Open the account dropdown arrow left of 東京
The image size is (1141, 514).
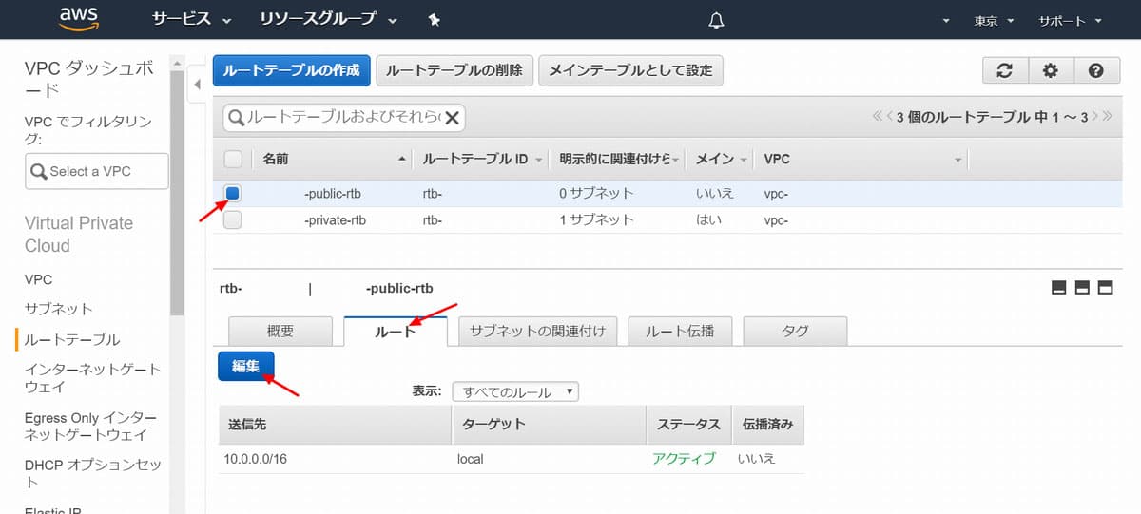(946, 21)
